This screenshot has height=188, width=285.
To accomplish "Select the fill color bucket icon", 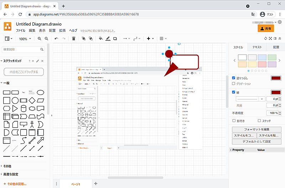I will tap(100, 39).
